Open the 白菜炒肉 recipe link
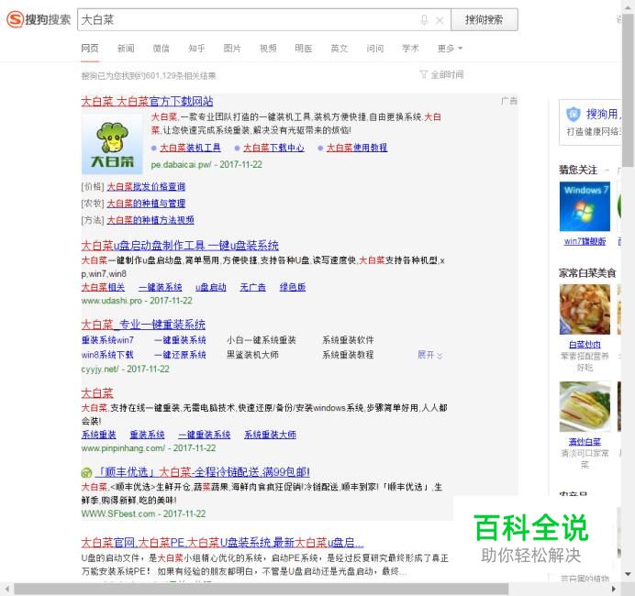 pos(585,345)
